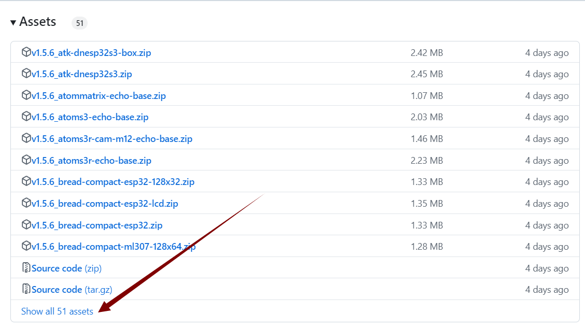Download v1.5.6_bread-compact-esp32-128x32.zip

coord(113,182)
